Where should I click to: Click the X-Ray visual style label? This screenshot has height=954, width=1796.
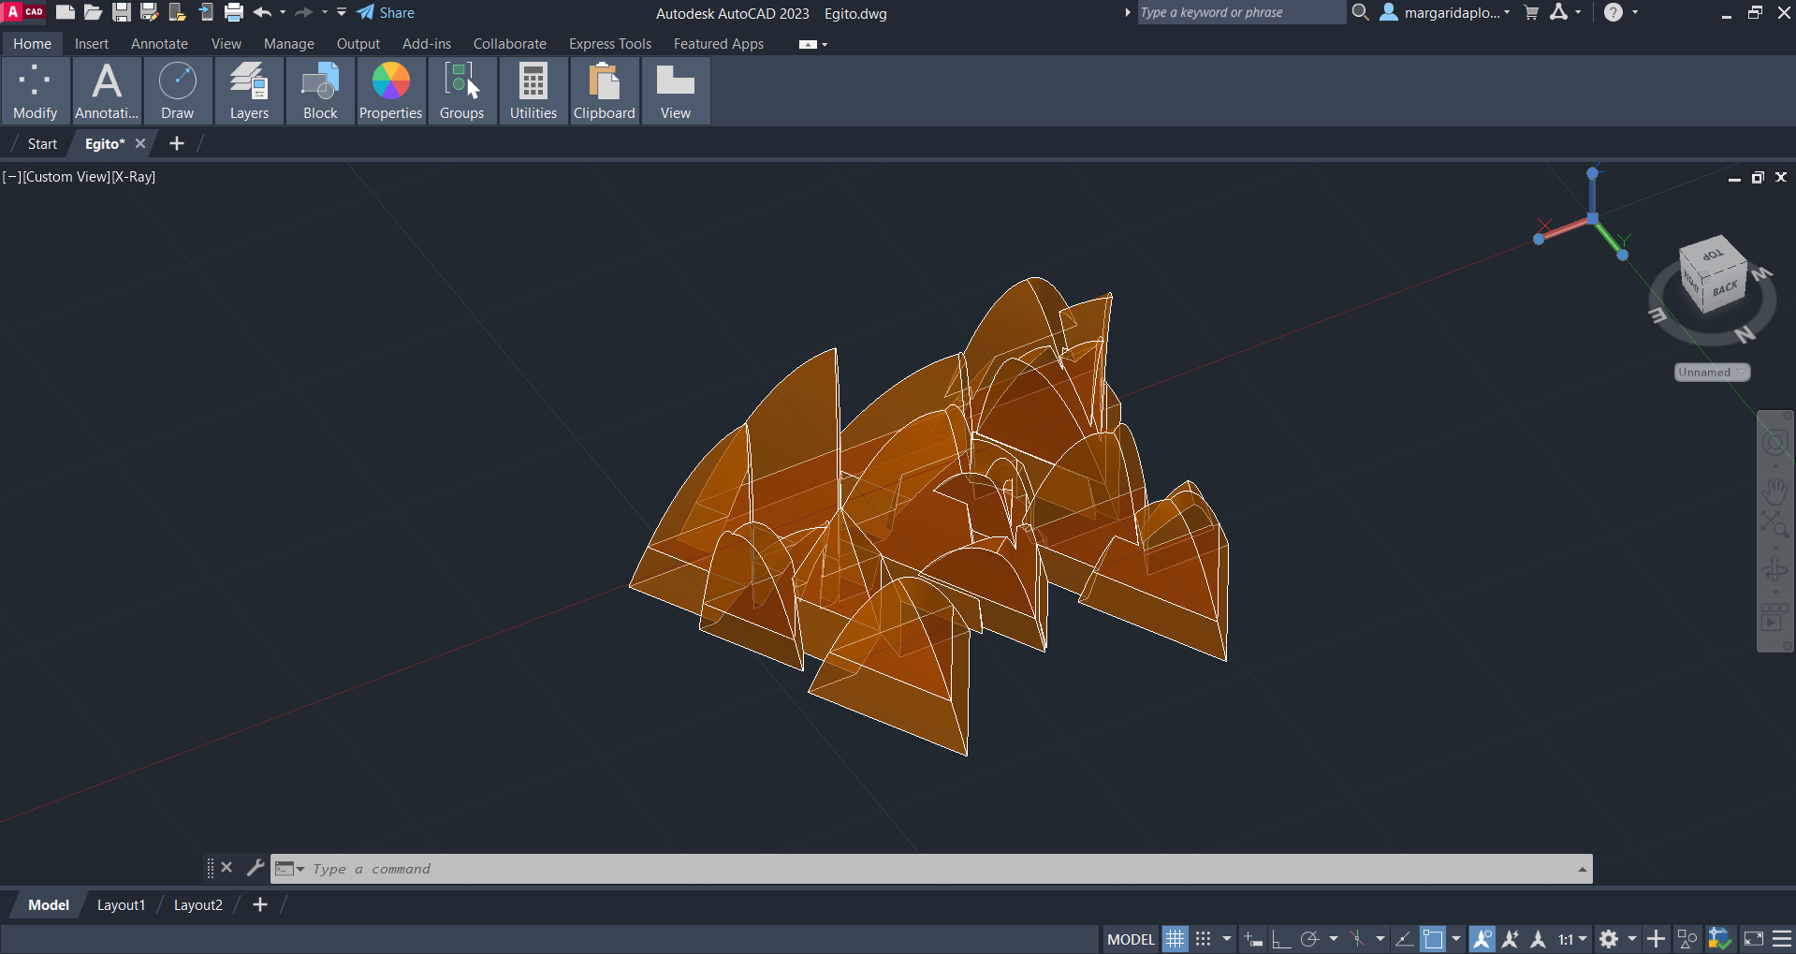(x=134, y=177)
